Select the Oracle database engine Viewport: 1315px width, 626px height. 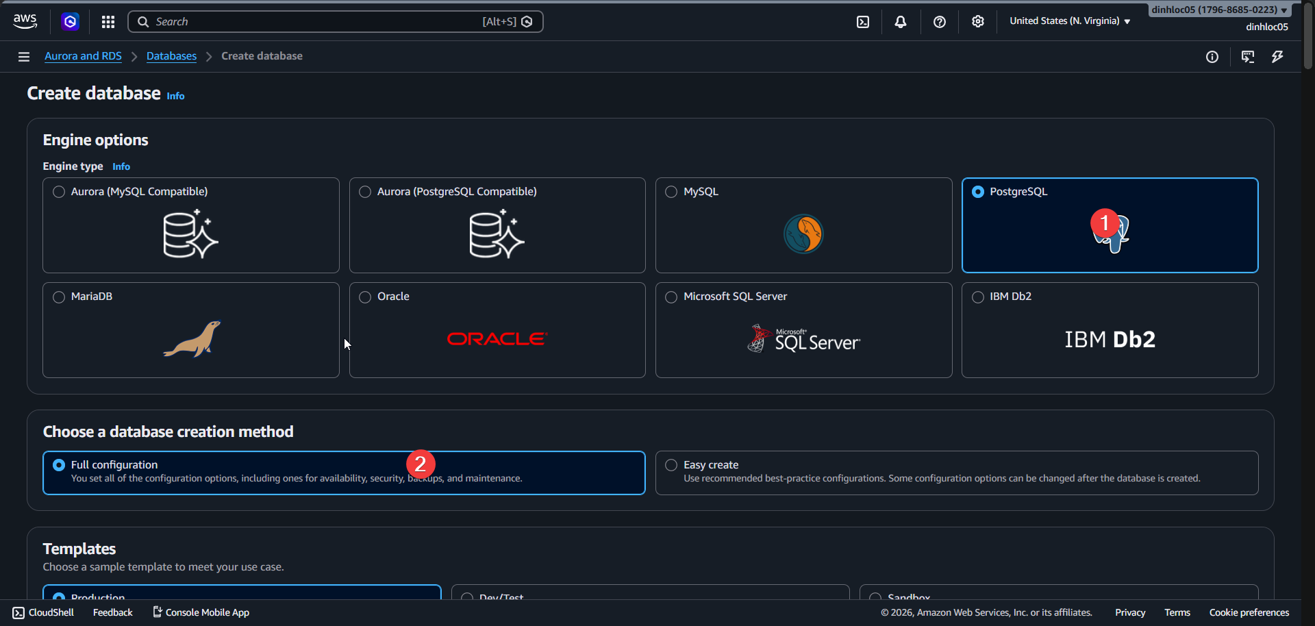[365, 297]
